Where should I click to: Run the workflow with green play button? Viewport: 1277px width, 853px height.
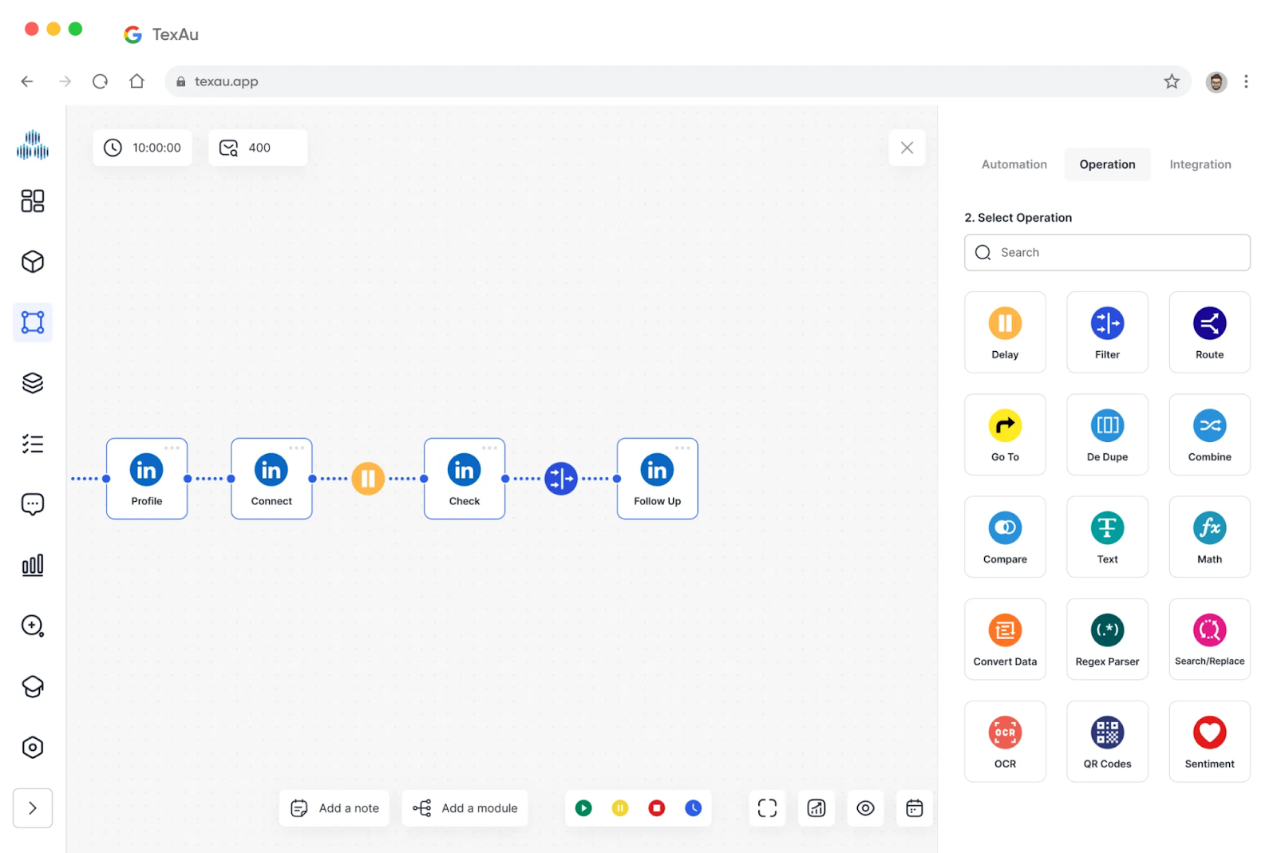click(583, 808)
